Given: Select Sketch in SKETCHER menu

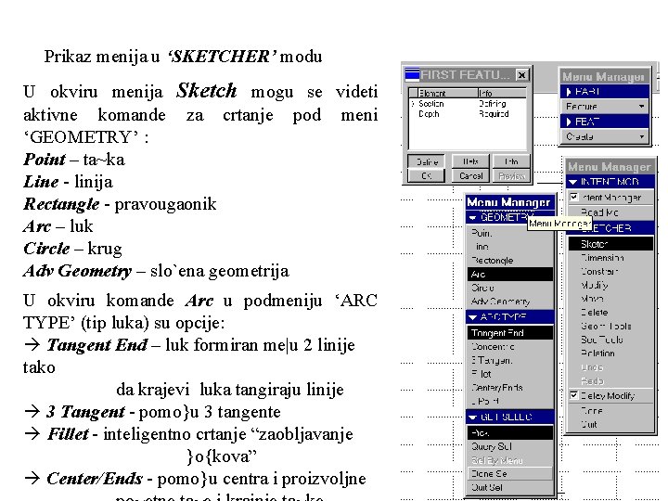Looking at the screenshot, I should tap(610, 244).
